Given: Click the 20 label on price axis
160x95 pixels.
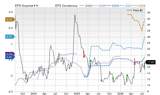Looking at the screenshot, I should coord(148,55).
